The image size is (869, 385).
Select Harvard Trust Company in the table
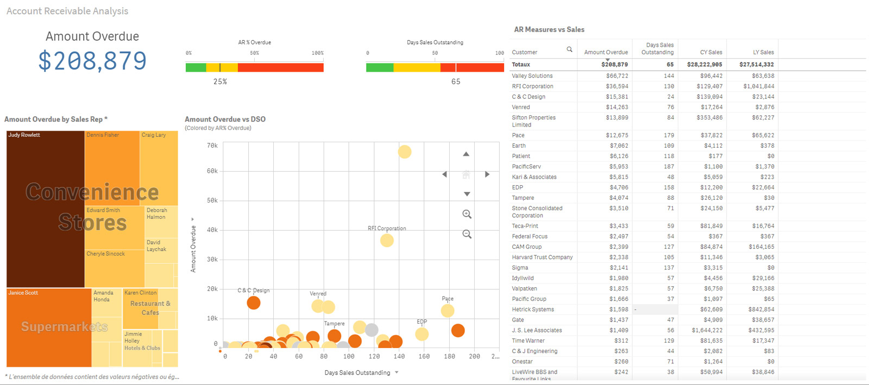click(x=542, y=257)
